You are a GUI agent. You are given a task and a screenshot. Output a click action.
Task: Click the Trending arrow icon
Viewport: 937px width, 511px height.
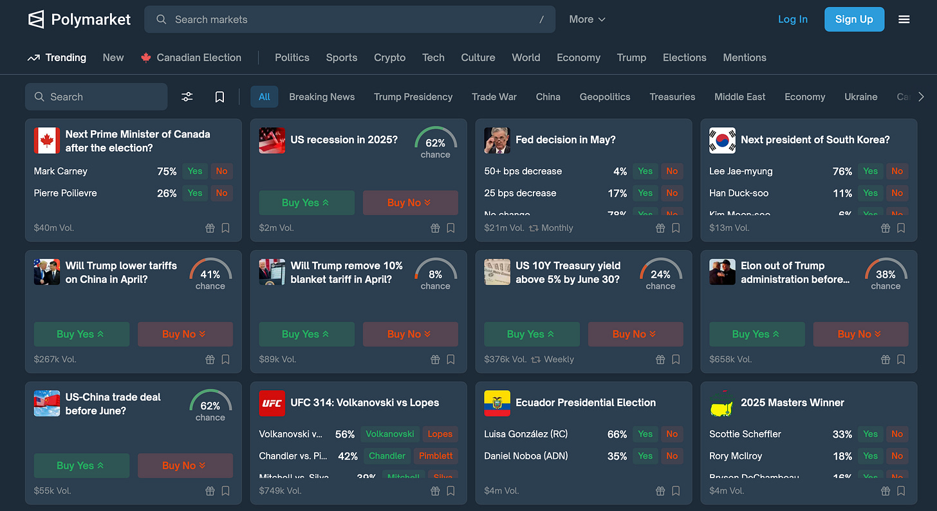click(33, 58)
